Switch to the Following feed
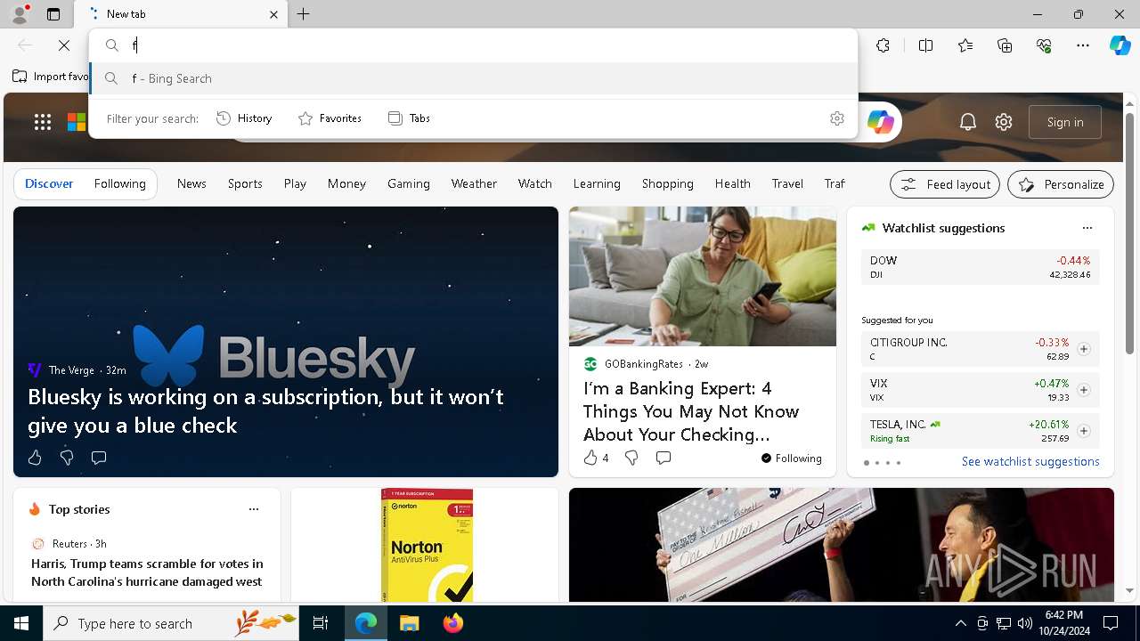The image size is (1140, 641). pos(119,183)
